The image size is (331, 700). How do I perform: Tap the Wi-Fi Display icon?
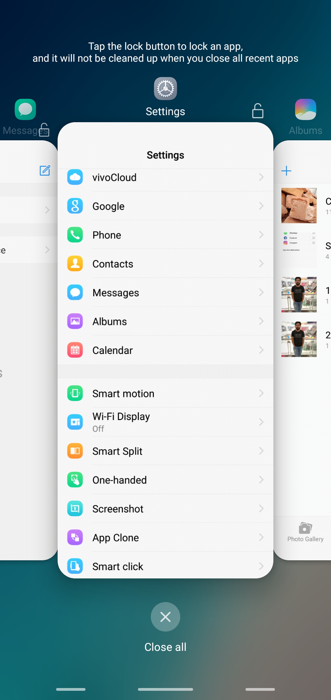tap(75, 422)
